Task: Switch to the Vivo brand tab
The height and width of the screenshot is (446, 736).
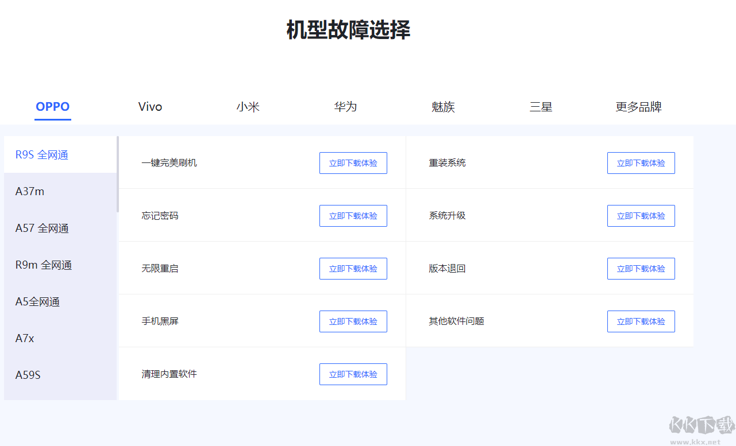Action: (x=151, y=107)
